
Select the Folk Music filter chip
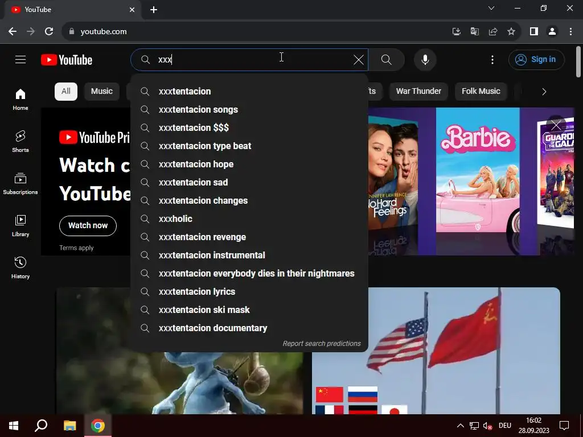[481, 92]
